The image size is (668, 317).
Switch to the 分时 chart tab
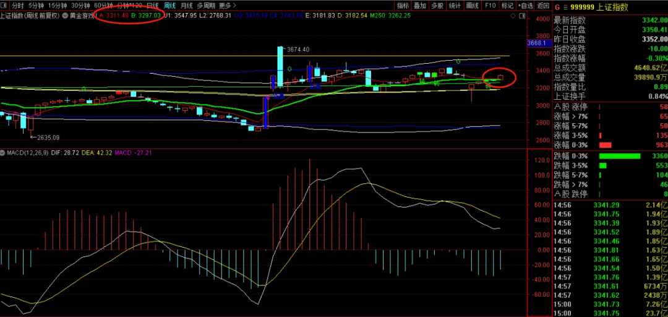tap(18, 6)
